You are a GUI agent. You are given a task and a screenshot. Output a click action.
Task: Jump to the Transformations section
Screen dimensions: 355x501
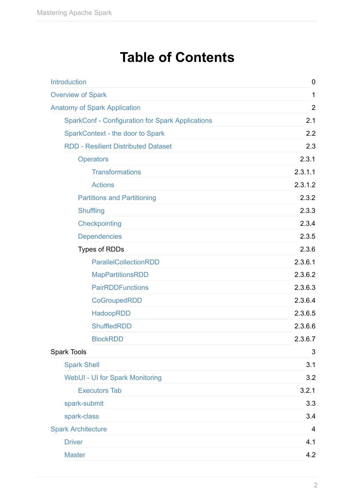[x=116, y=172]
